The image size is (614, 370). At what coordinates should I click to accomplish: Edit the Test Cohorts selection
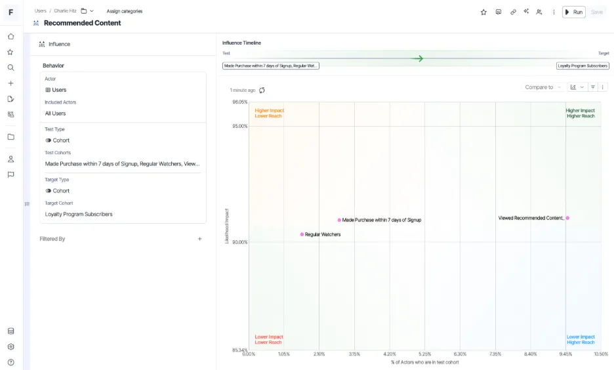(123, 164)
